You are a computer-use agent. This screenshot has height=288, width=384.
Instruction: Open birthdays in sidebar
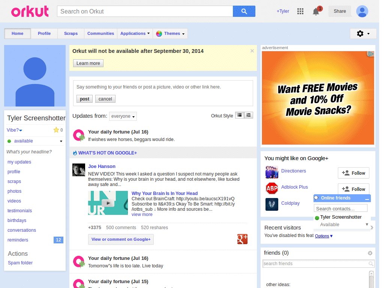tap(17, 220)
